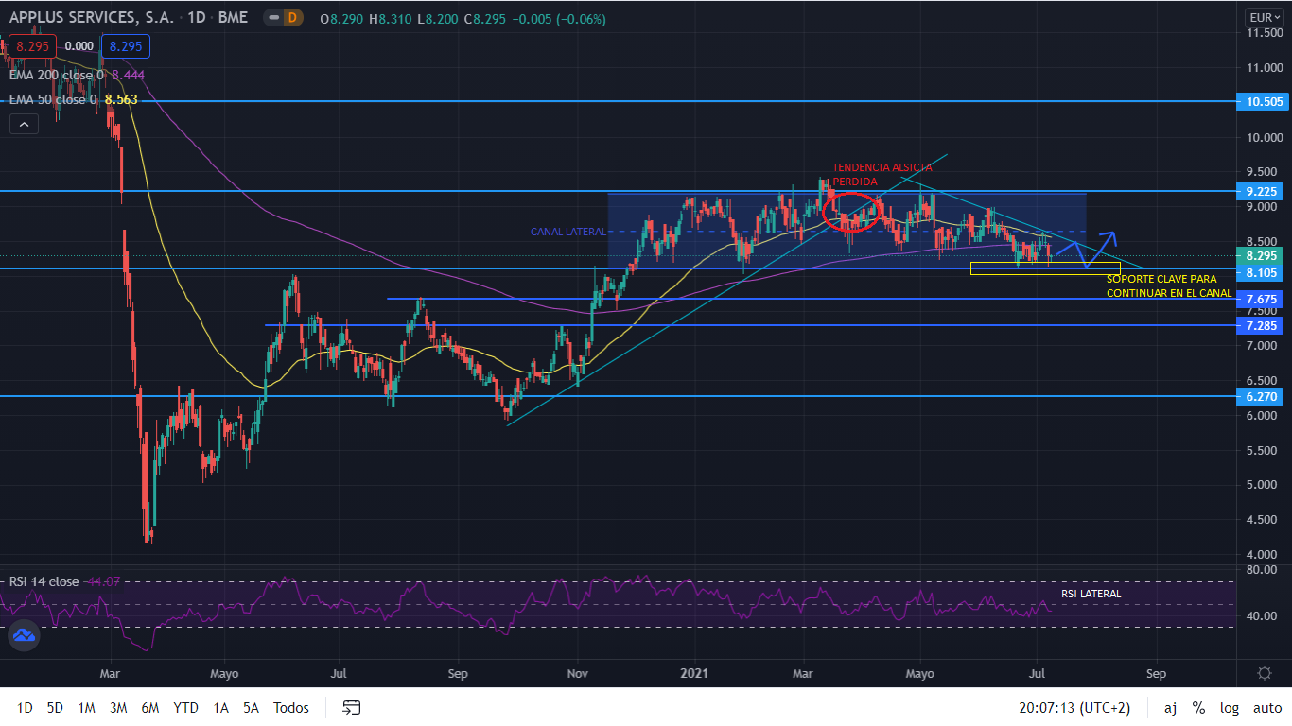Image resolution: width=1292 pixels, height=726 pixels.
Task: Select the YTD time range
Action: tap(185, 707)
